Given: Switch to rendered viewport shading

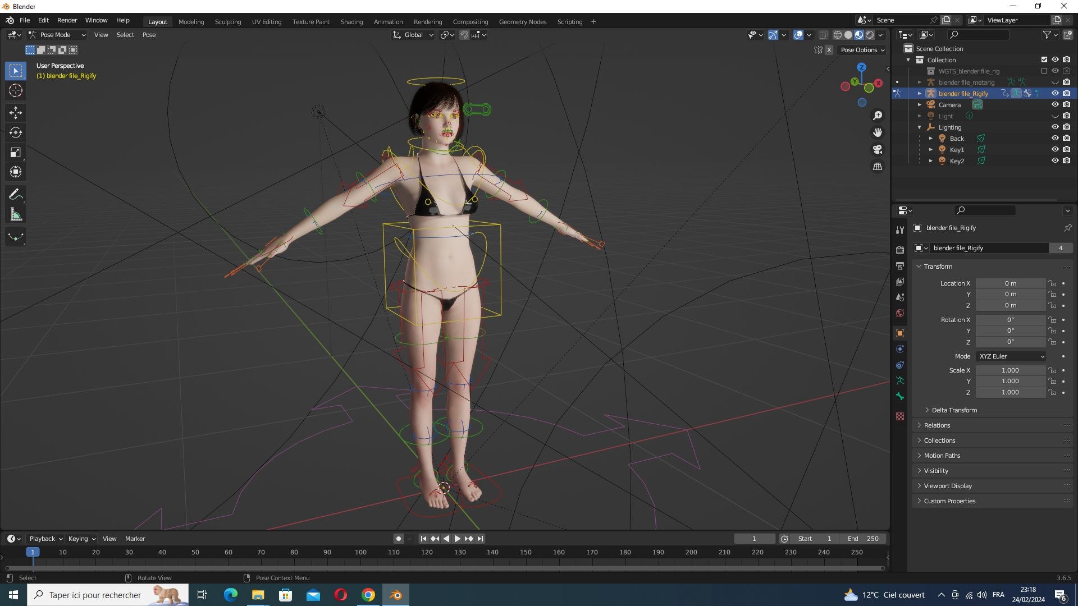Looking at the screenshot, I should tap(870, 35).
